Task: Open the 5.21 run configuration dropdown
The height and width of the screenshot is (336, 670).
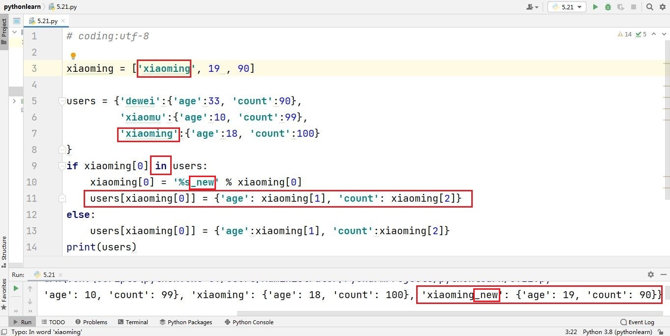Action: point(567,7)
